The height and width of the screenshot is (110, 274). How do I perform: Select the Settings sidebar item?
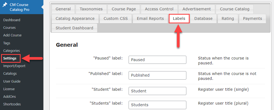pos(10,58)
